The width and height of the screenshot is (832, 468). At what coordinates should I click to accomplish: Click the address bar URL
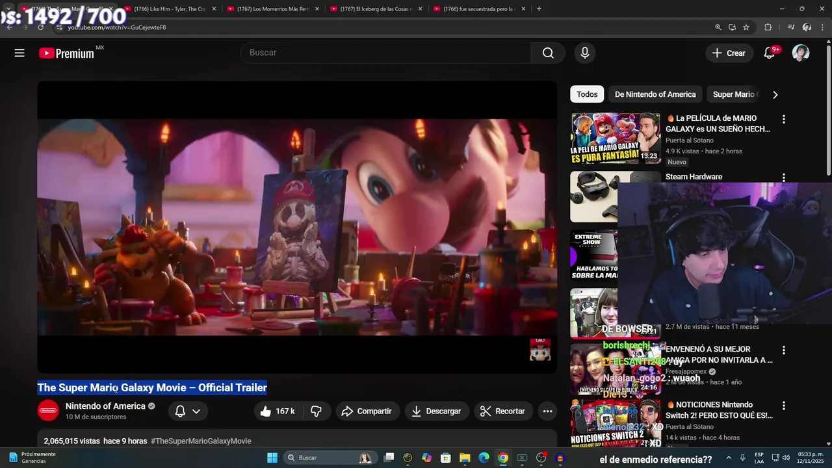[x=117, y=27]
